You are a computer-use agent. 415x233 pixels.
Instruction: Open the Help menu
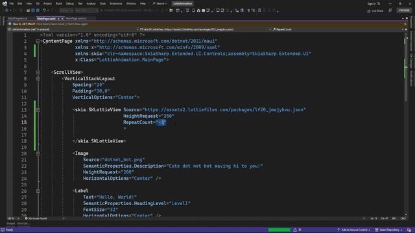pos(143,4)
